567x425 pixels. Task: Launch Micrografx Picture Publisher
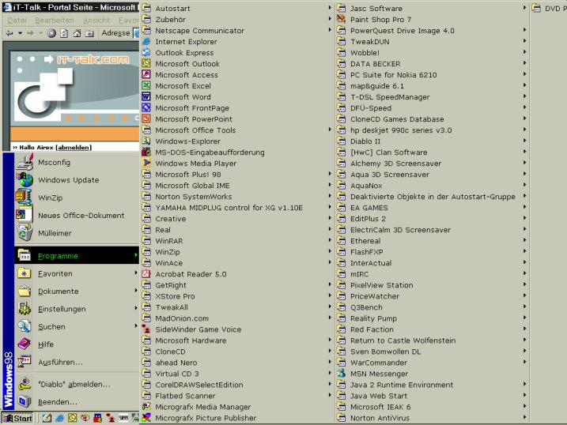pyautogui.click(x=237, y=418)
